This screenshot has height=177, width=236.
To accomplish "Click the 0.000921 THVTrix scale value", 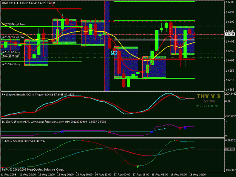I will coord(230,140).
